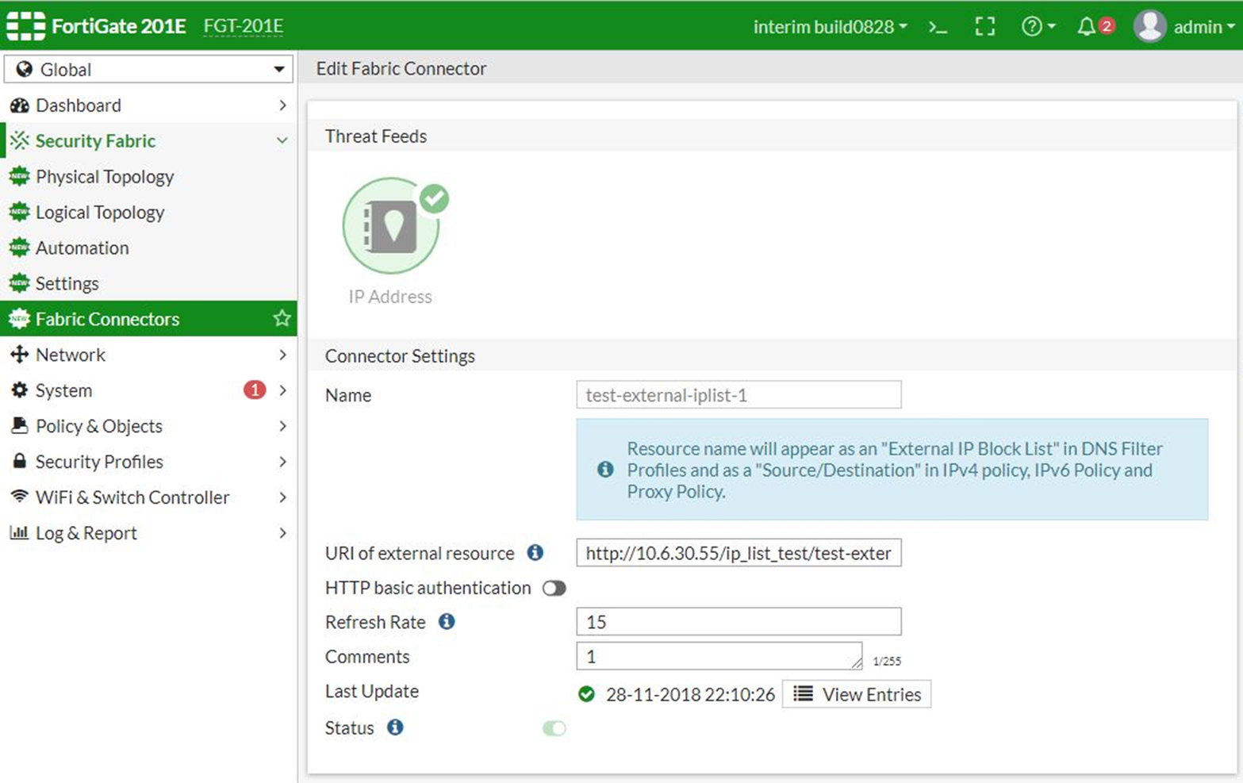Click the info icon next to Status

[395, 727]
